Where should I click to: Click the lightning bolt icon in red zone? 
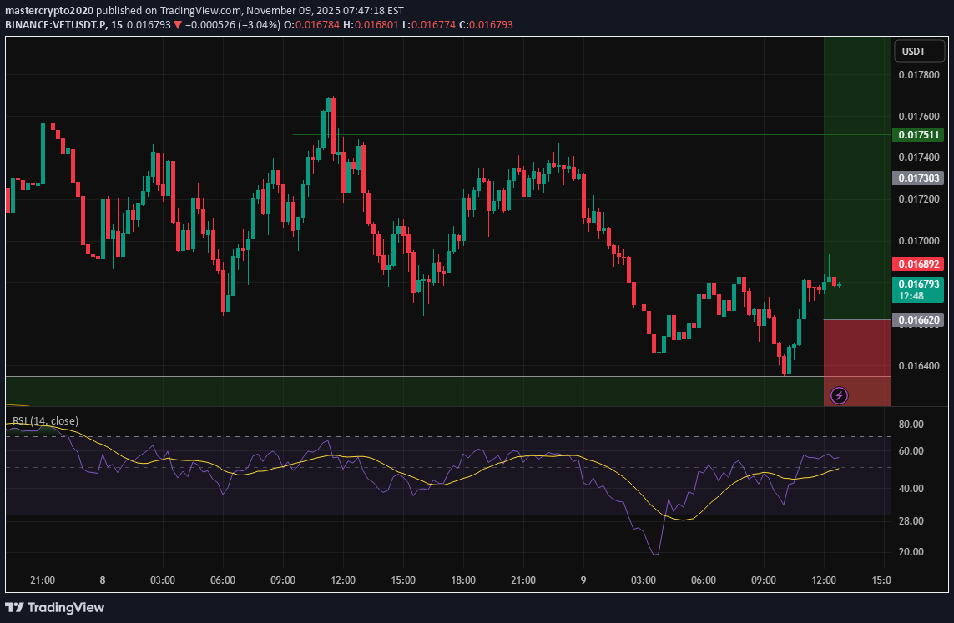pyautogui.click(x=840, y=395)
